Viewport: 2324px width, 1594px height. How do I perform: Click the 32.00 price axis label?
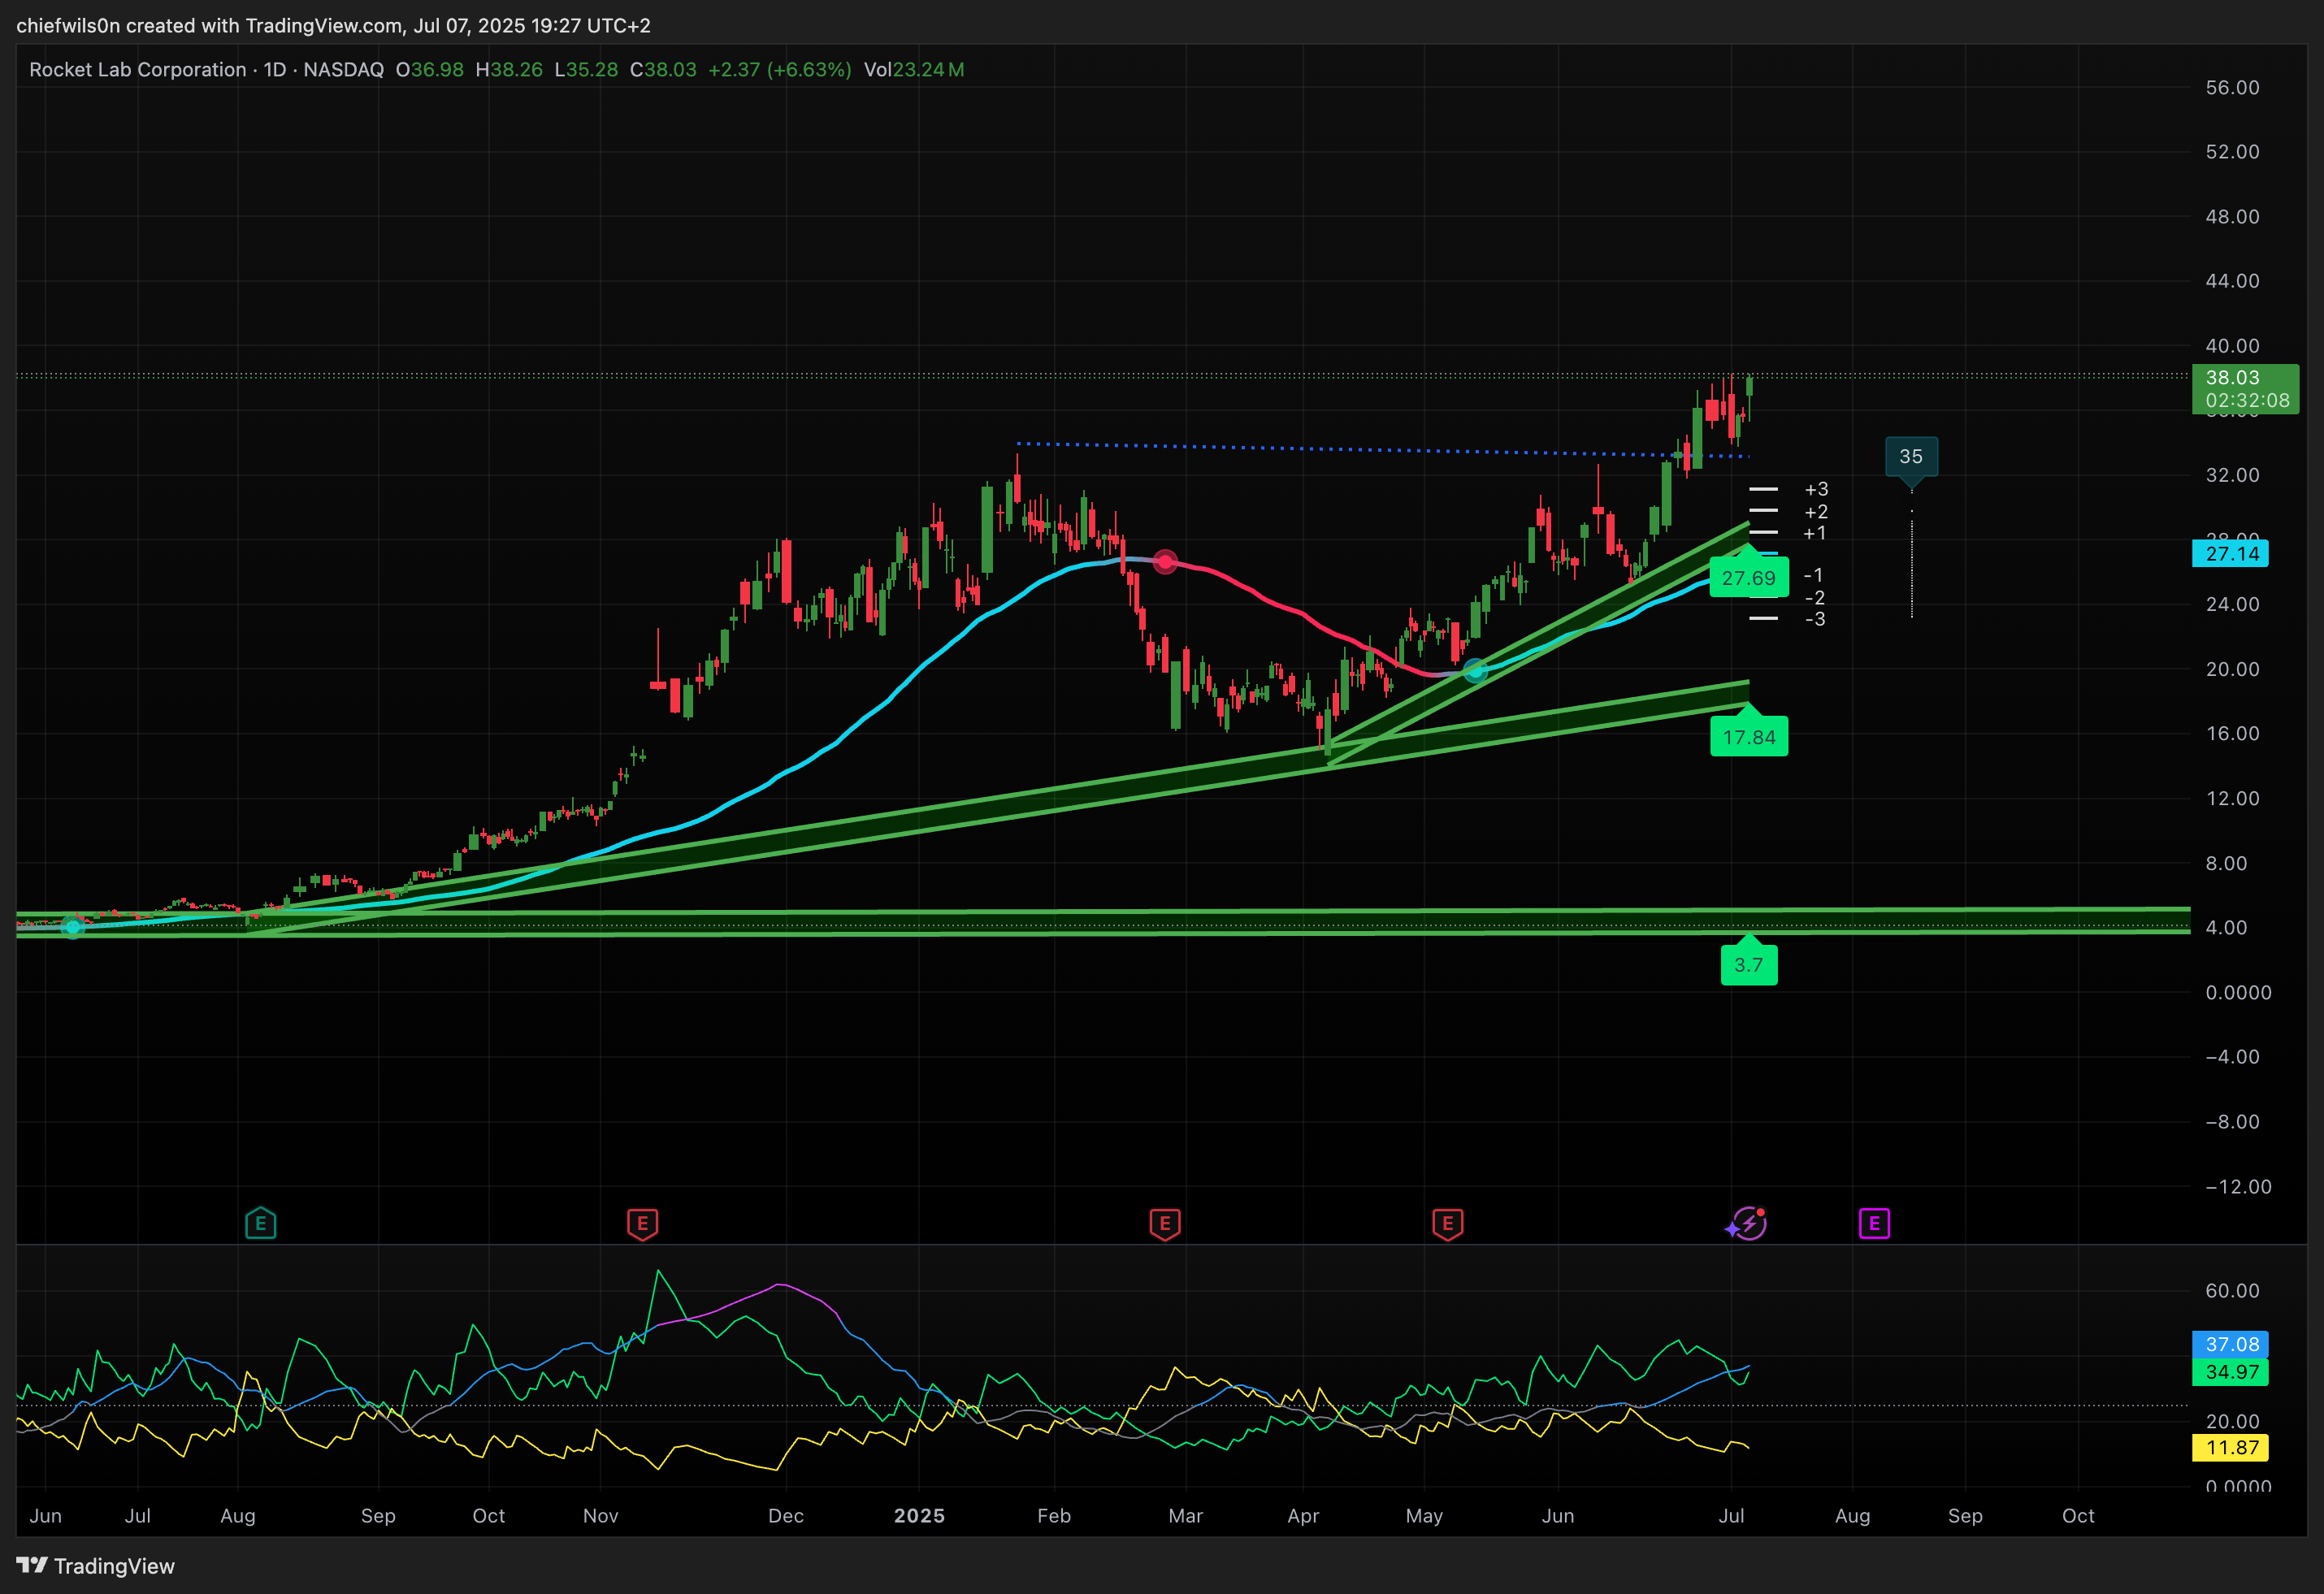click(x=2232, y=475)
